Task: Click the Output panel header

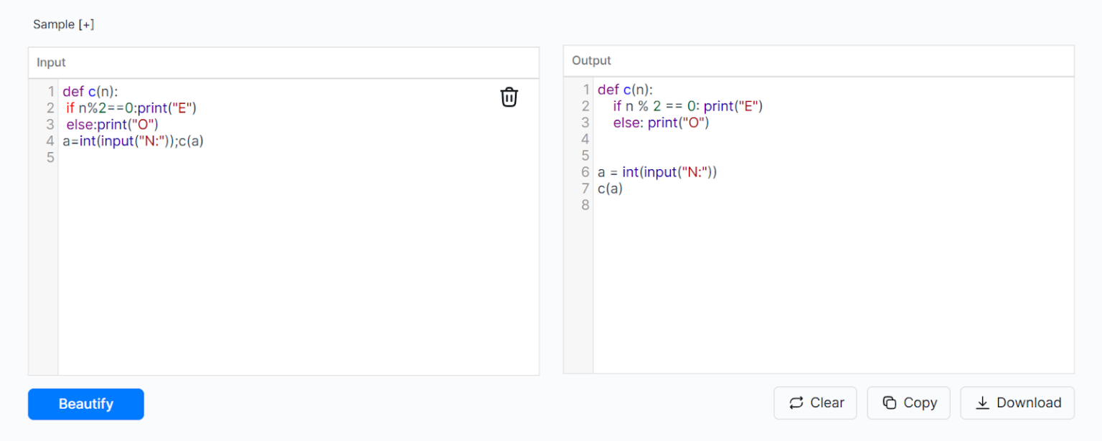Action: click(590, 60)
